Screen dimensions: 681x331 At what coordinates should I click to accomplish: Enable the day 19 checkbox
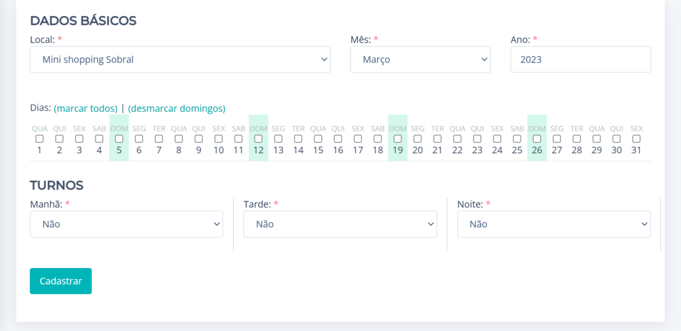coord(398,139)
